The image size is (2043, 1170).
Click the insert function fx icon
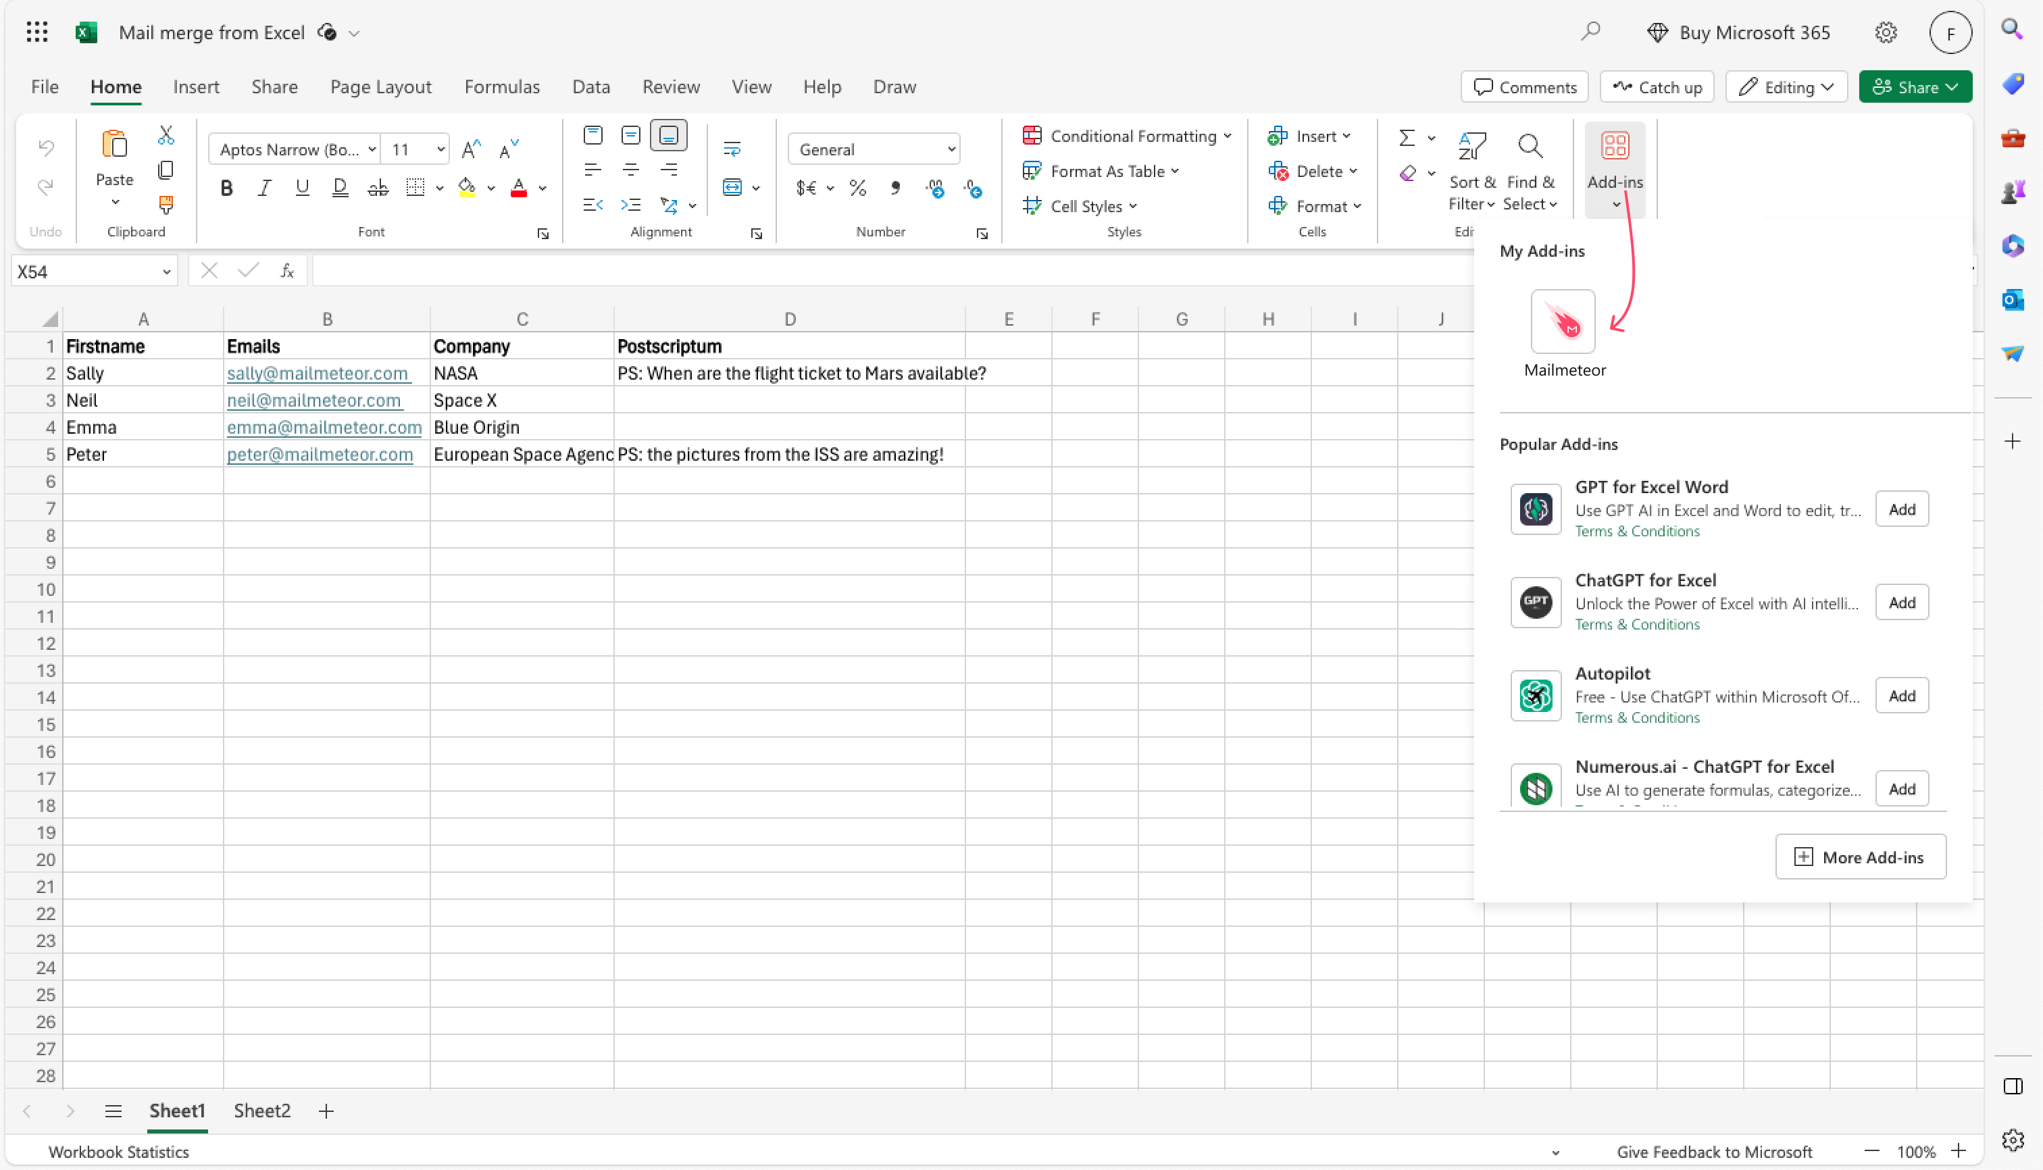tap(287, 271)
